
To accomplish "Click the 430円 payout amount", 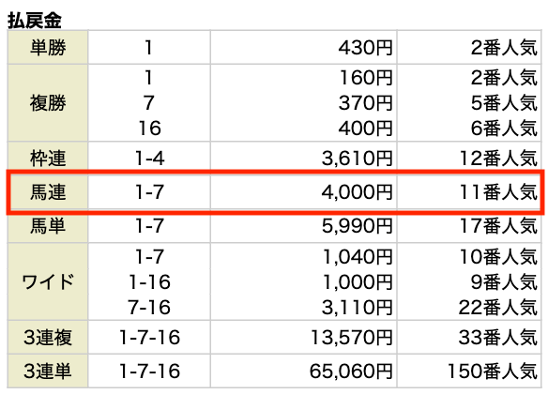I will 366,48.
